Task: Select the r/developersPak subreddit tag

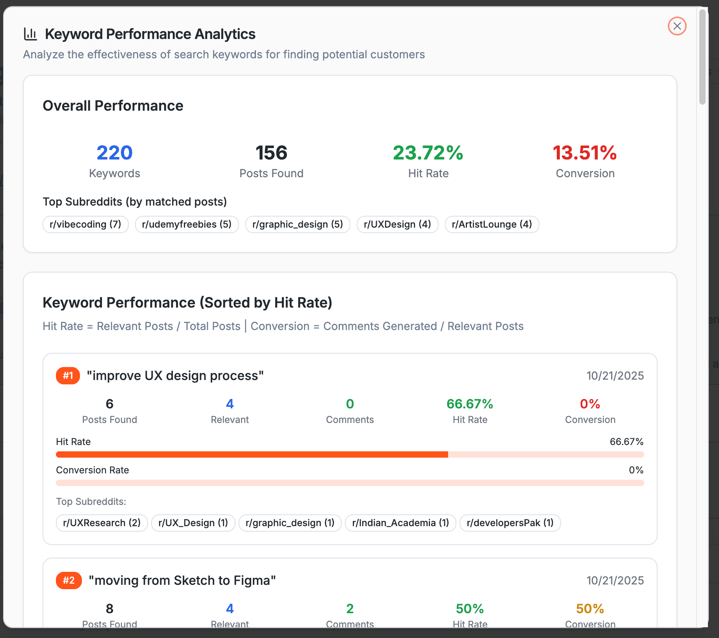Action: [510, 523]
